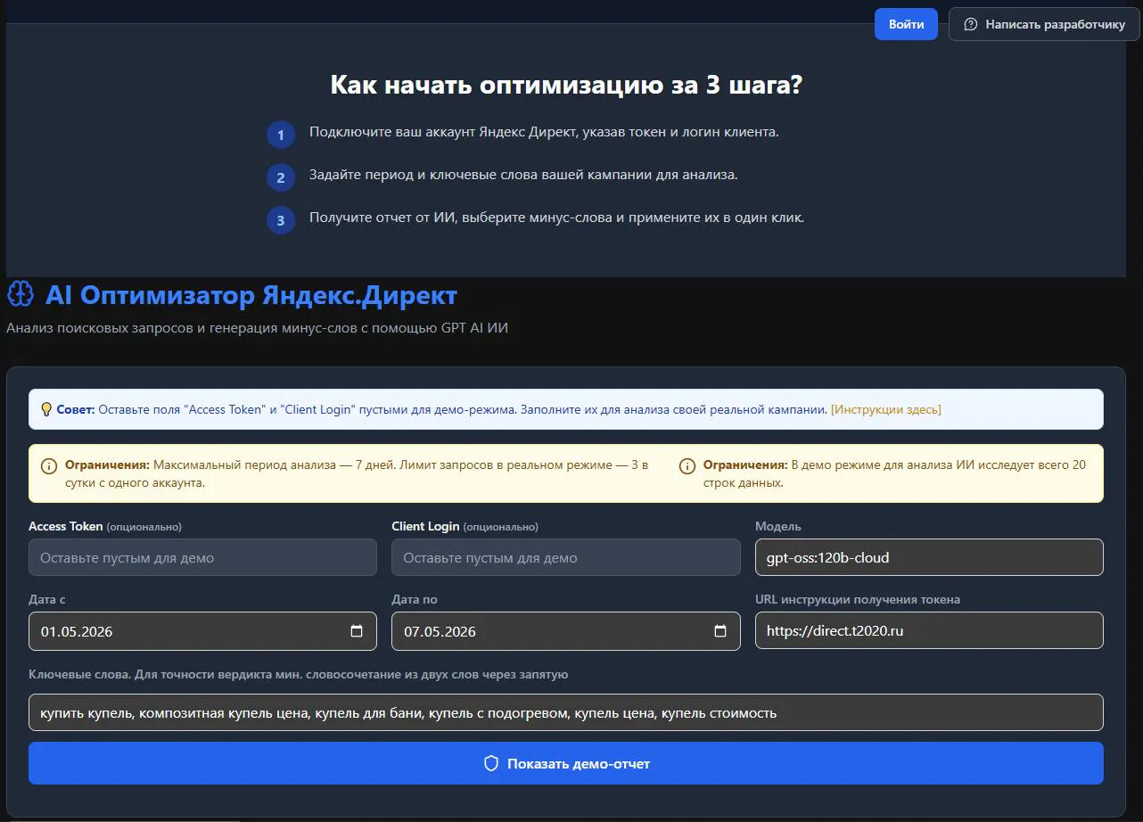Viewport: 1143px width, 822px height.
Task: Click the "URL инструкции получения токена" label
Action: 858,599
